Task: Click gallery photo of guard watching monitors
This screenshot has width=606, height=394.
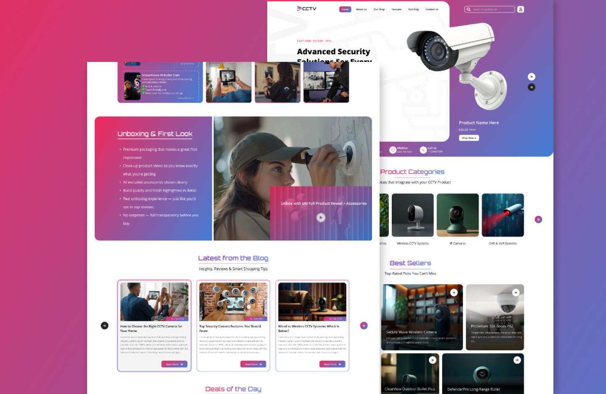Action: pos(326,82)
